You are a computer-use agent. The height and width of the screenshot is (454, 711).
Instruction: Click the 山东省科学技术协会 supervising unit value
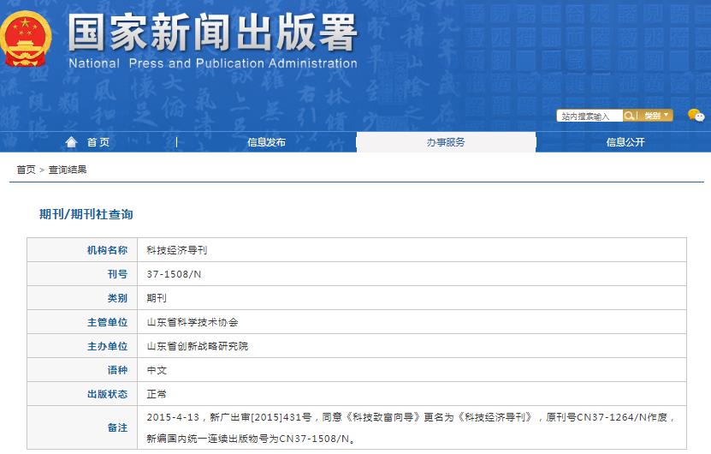[x=193, y=322]
